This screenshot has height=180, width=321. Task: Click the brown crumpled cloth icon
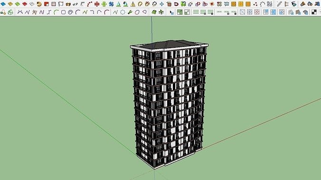click(x=68, y=4)
